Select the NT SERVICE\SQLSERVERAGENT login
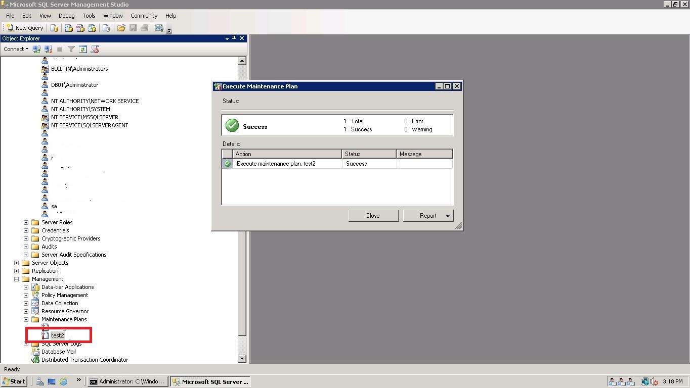Image resolution: width=690 pixels, height=388 pixels. (90, 125)
